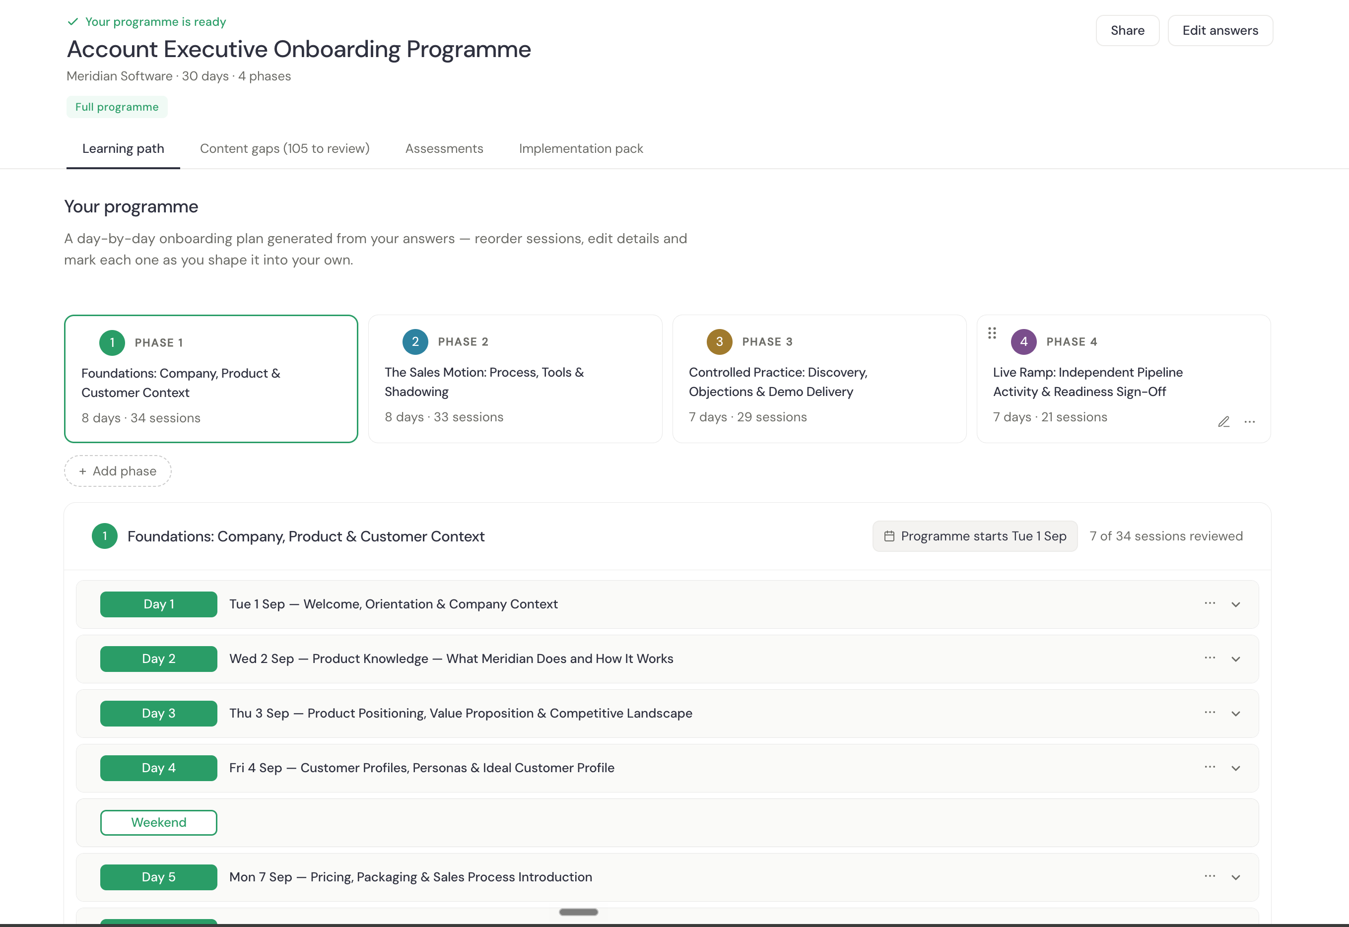This screenshot has width=1349, height=927.
Task: Click the Phase 4 pencil edit icon
Action: 1223,422
